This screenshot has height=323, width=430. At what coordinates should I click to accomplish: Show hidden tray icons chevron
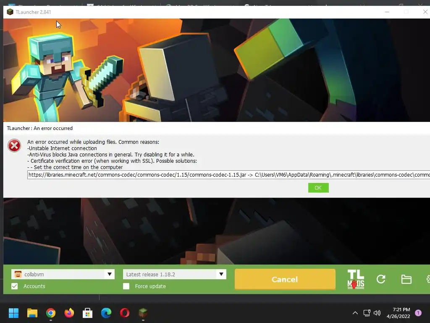[355, 313]
